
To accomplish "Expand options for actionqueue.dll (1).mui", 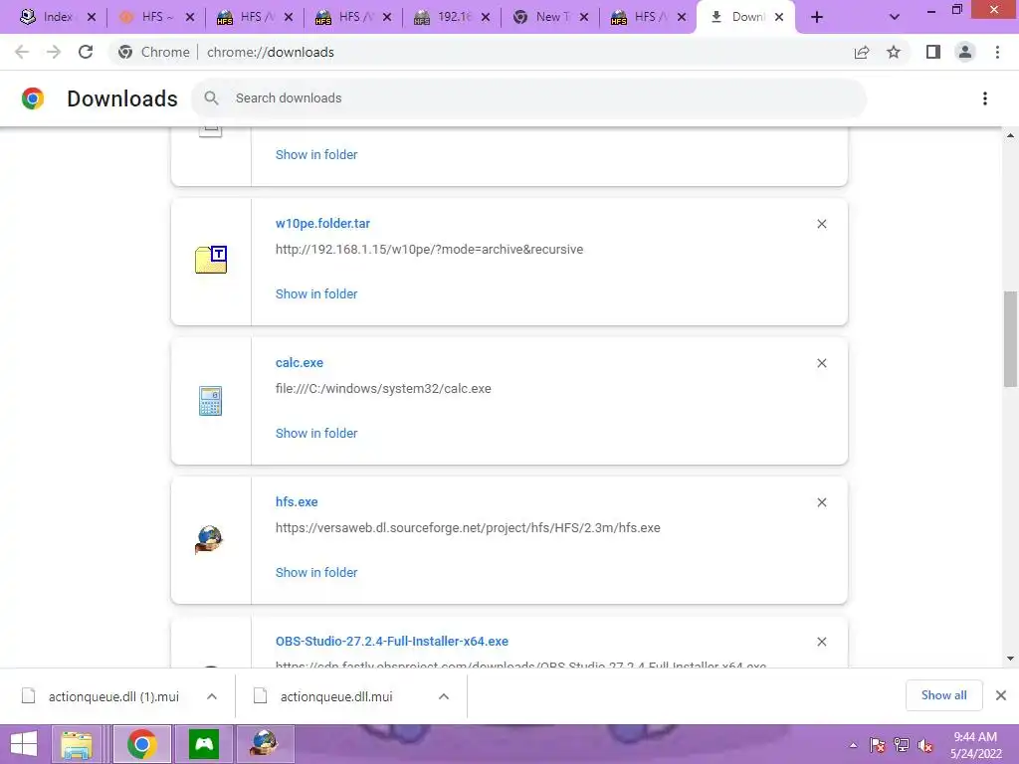I will pos(212,696).
